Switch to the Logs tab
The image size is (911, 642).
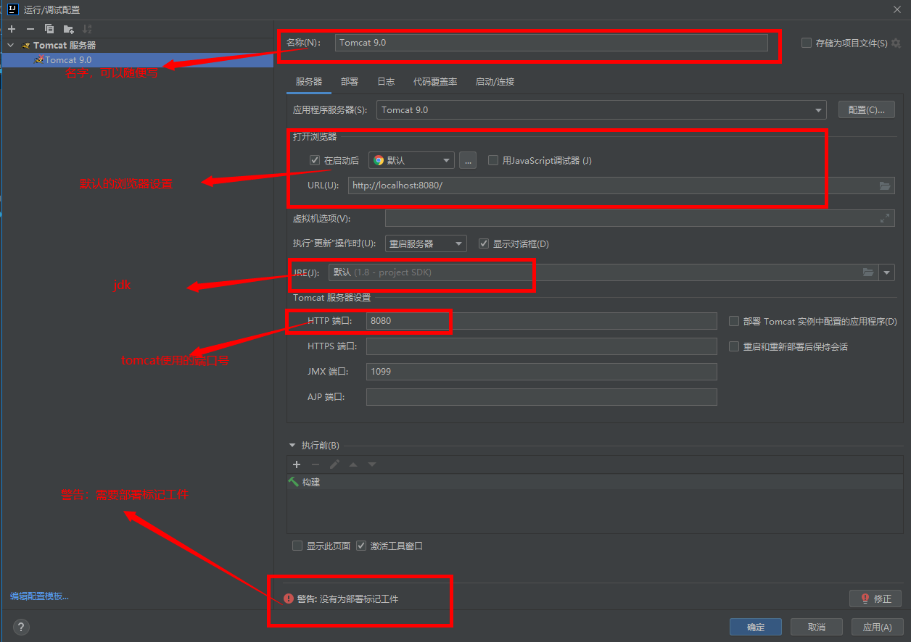[386, 82]
